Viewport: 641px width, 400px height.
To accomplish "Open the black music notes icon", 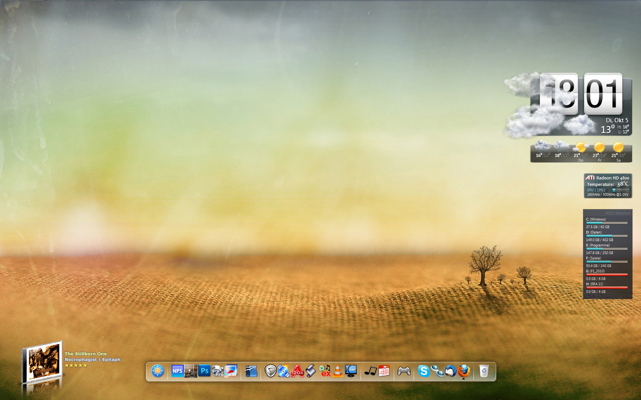I will coord(370,371).
